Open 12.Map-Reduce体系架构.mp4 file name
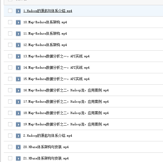Image resolution: width=163 pixels, height=162 pixels. [x=45, y=45]
